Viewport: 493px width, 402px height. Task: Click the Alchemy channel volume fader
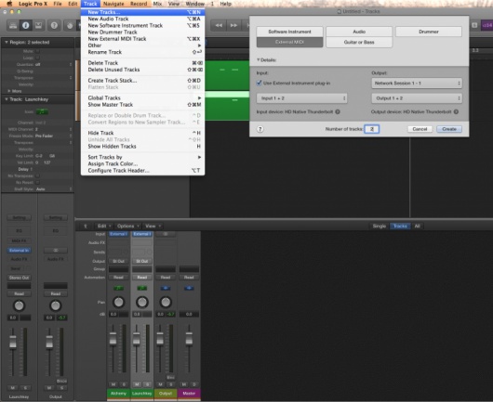click(x=113, y=339)
